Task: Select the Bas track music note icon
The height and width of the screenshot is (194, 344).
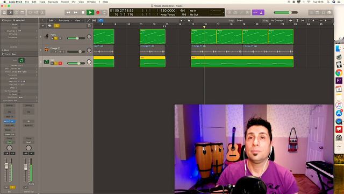Action: (x=46, y=62)
